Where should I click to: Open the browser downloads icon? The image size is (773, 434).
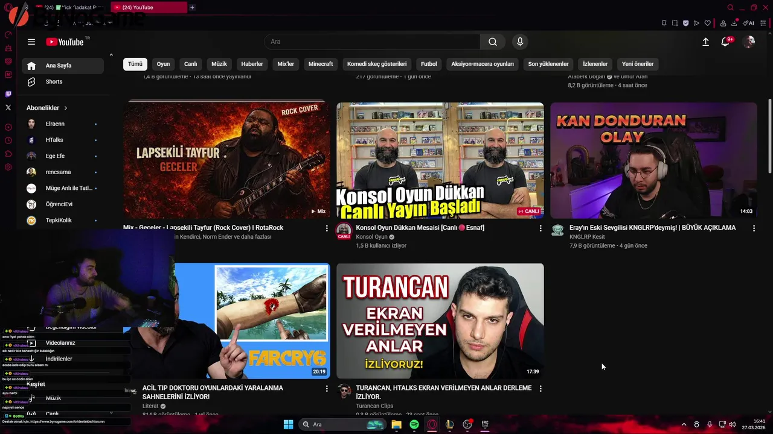pyautogui.click(x=734, y=23)
